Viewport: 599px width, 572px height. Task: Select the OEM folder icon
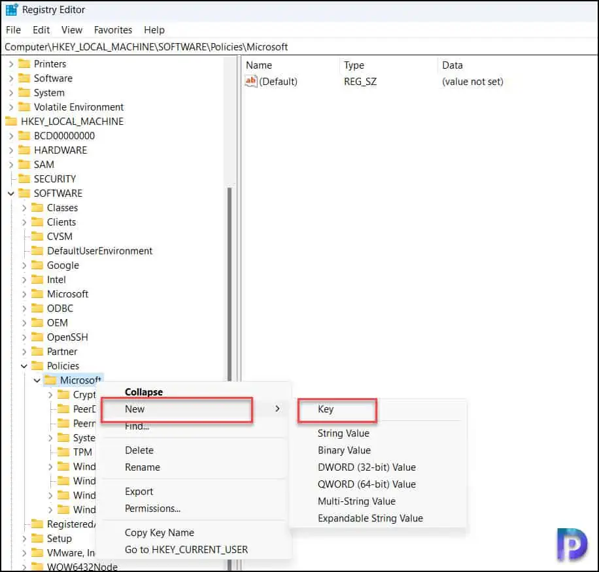pos(37,323)
